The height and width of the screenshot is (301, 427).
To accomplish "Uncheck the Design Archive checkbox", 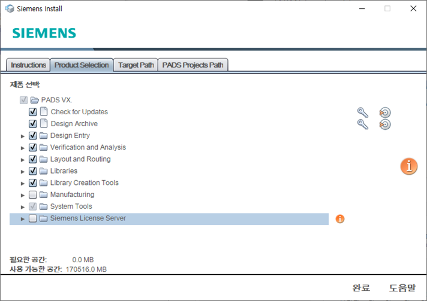I will [32, 124].
